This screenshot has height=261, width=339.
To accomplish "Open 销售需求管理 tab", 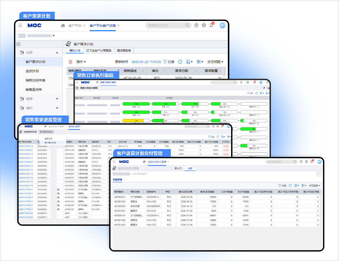I will point(74,126).
